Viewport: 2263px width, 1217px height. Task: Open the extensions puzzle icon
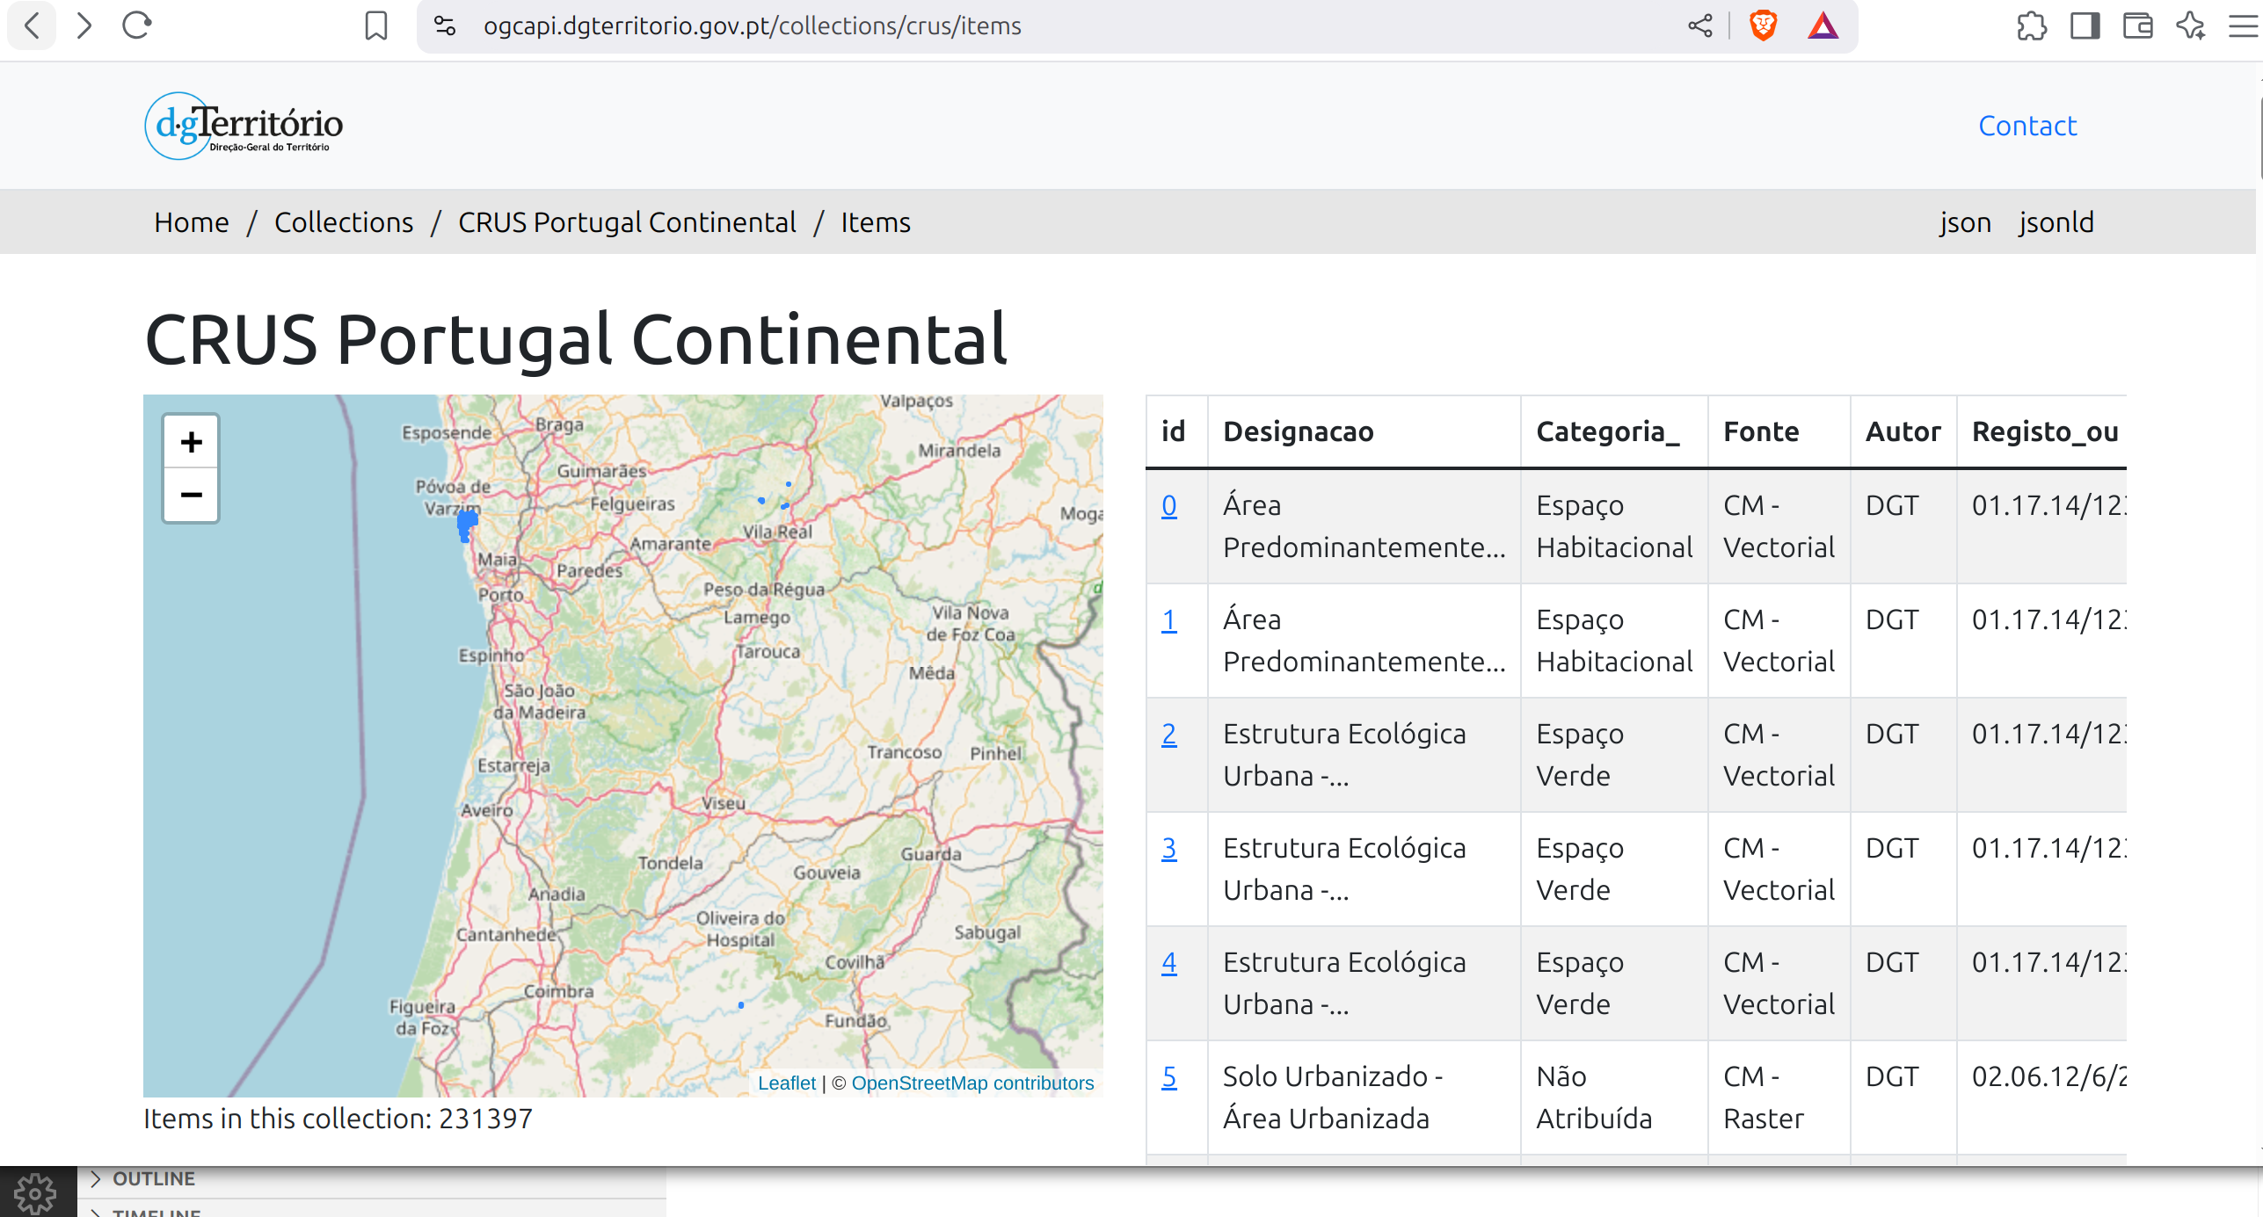2031,25
